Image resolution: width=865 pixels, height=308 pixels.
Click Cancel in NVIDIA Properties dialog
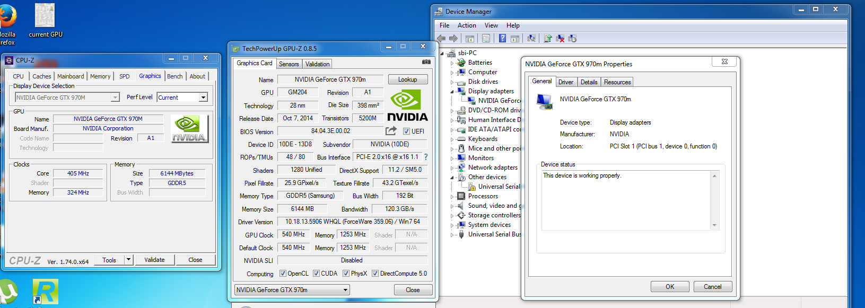[712, 287]
